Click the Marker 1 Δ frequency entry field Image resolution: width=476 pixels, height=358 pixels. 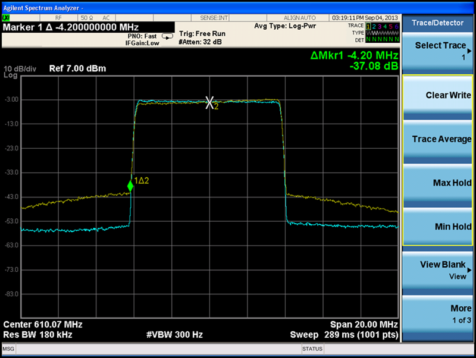(x=88, y=27)
